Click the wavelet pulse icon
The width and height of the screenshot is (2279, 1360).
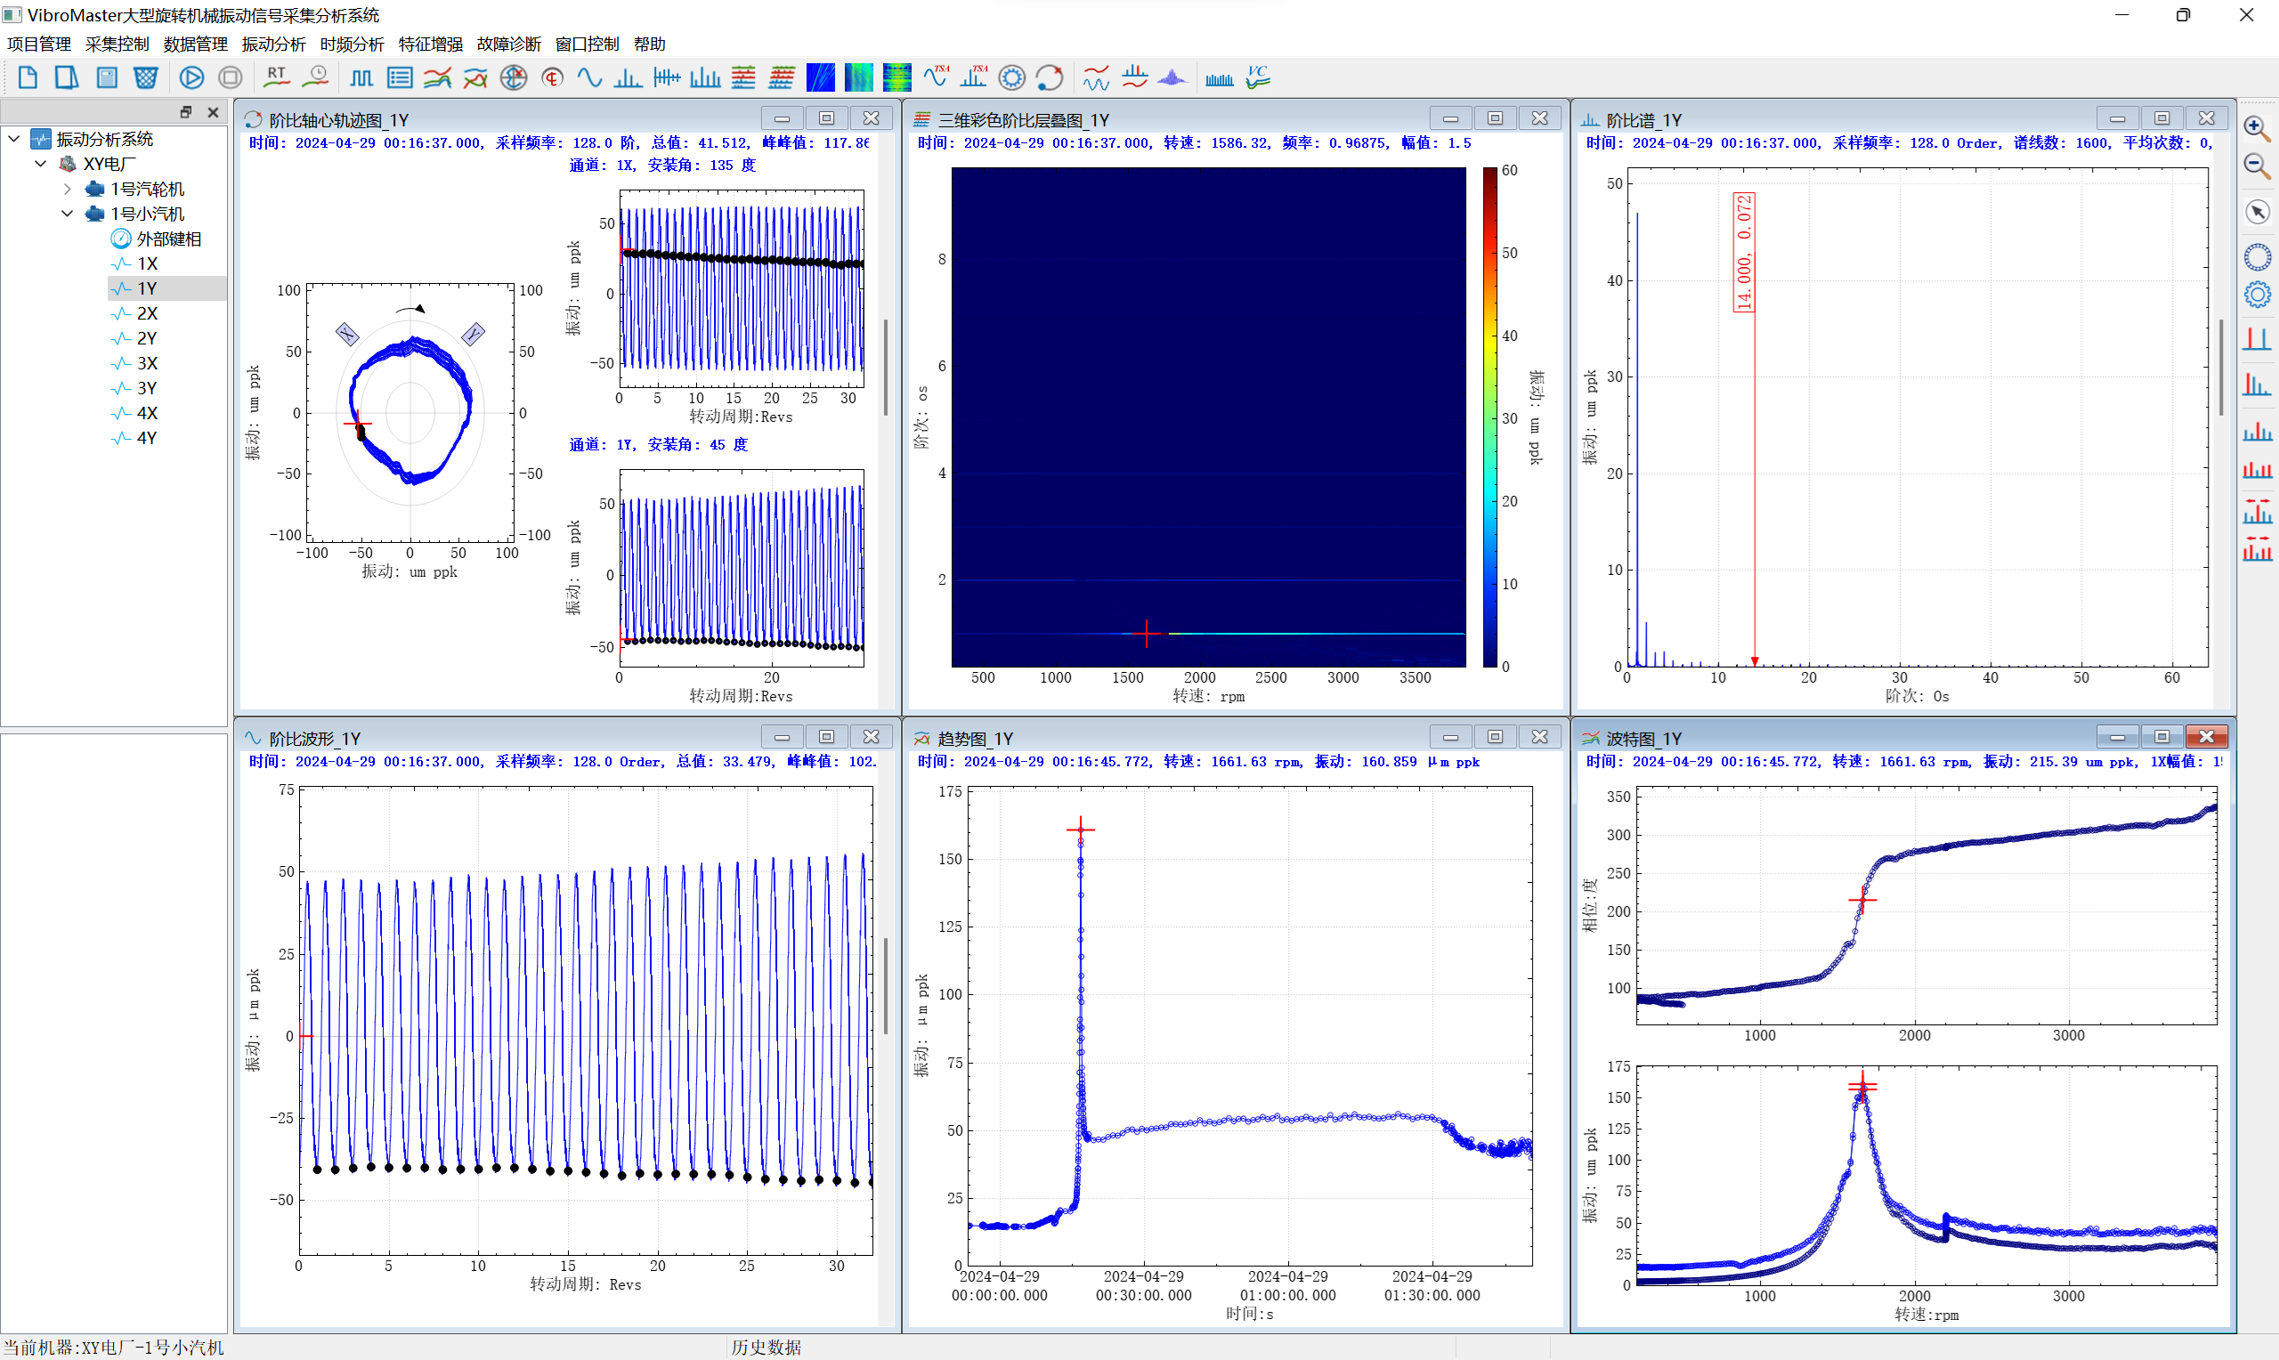1173,78
